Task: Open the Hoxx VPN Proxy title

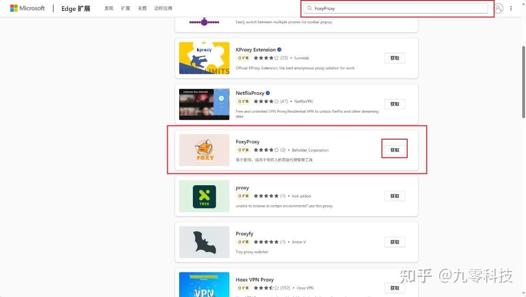Action: pos(255,280)
